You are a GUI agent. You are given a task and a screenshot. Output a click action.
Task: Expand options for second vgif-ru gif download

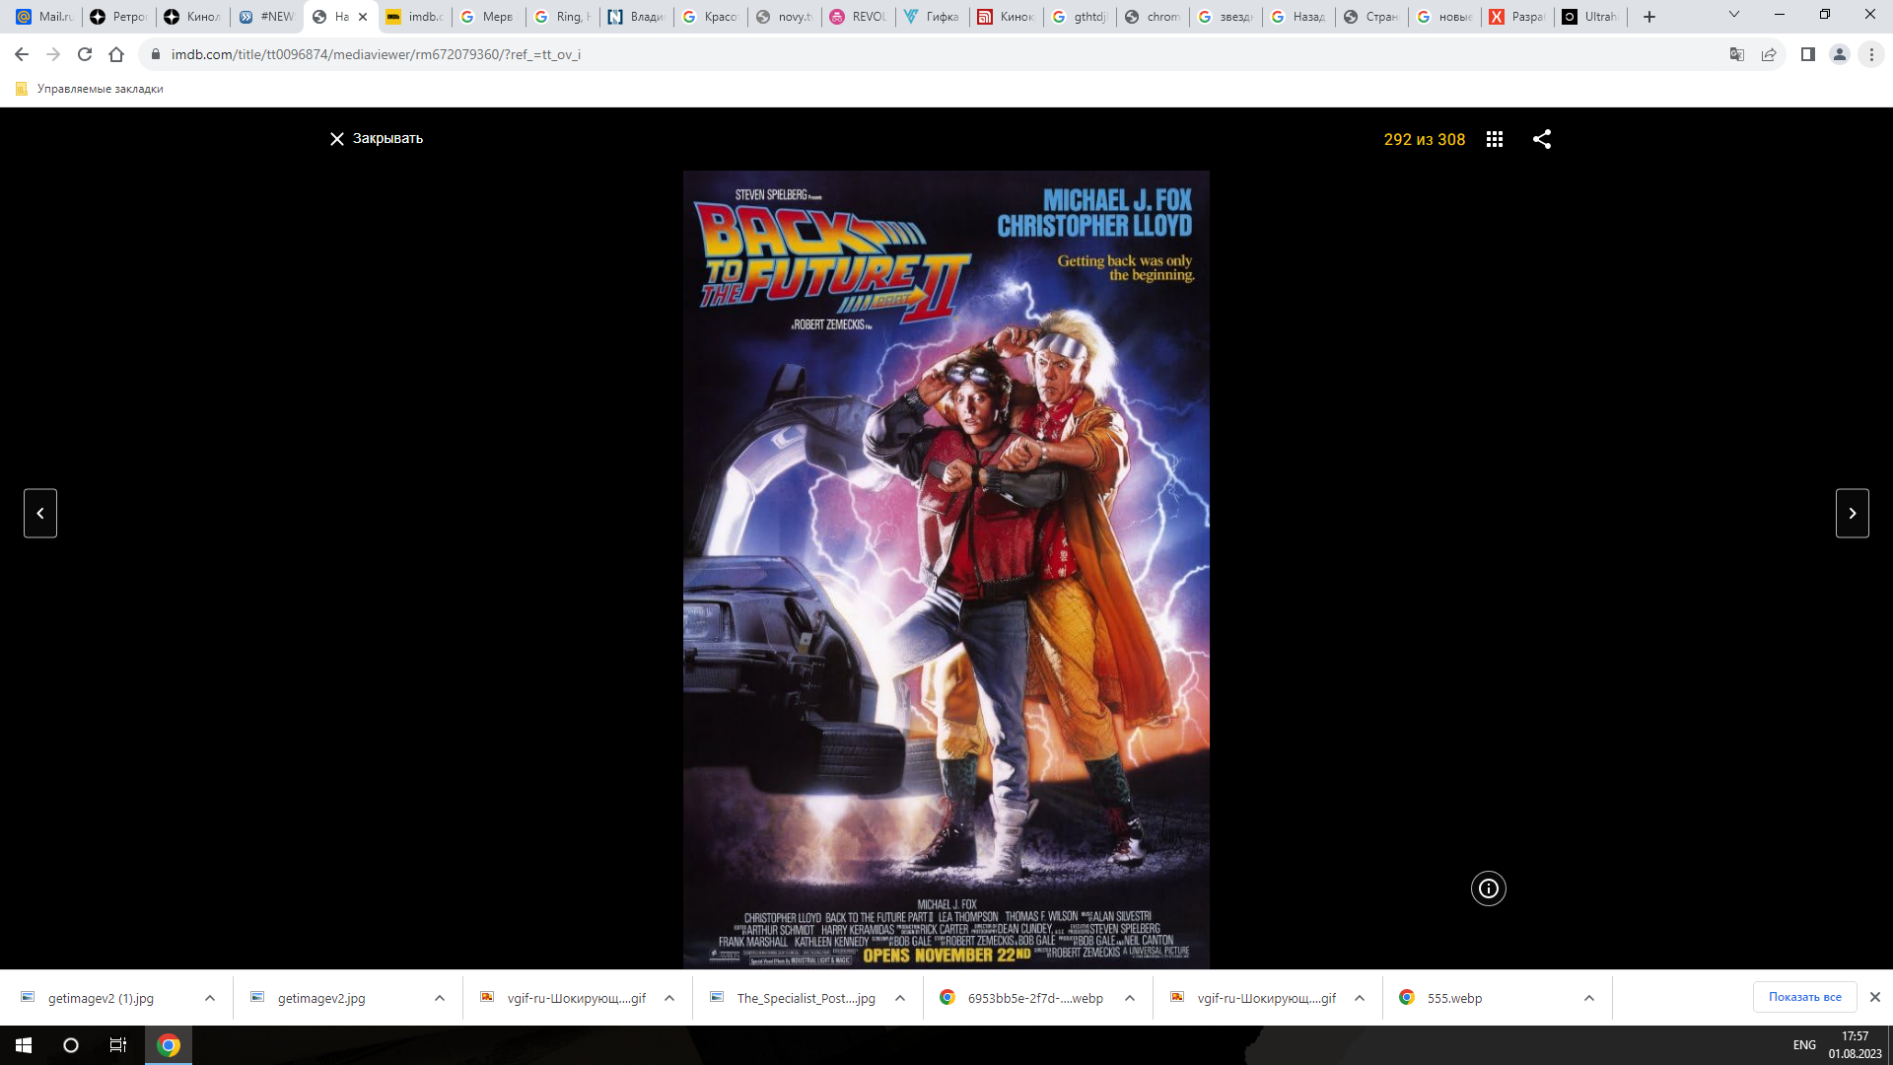pyautogui.click(x=1360, y=998)
